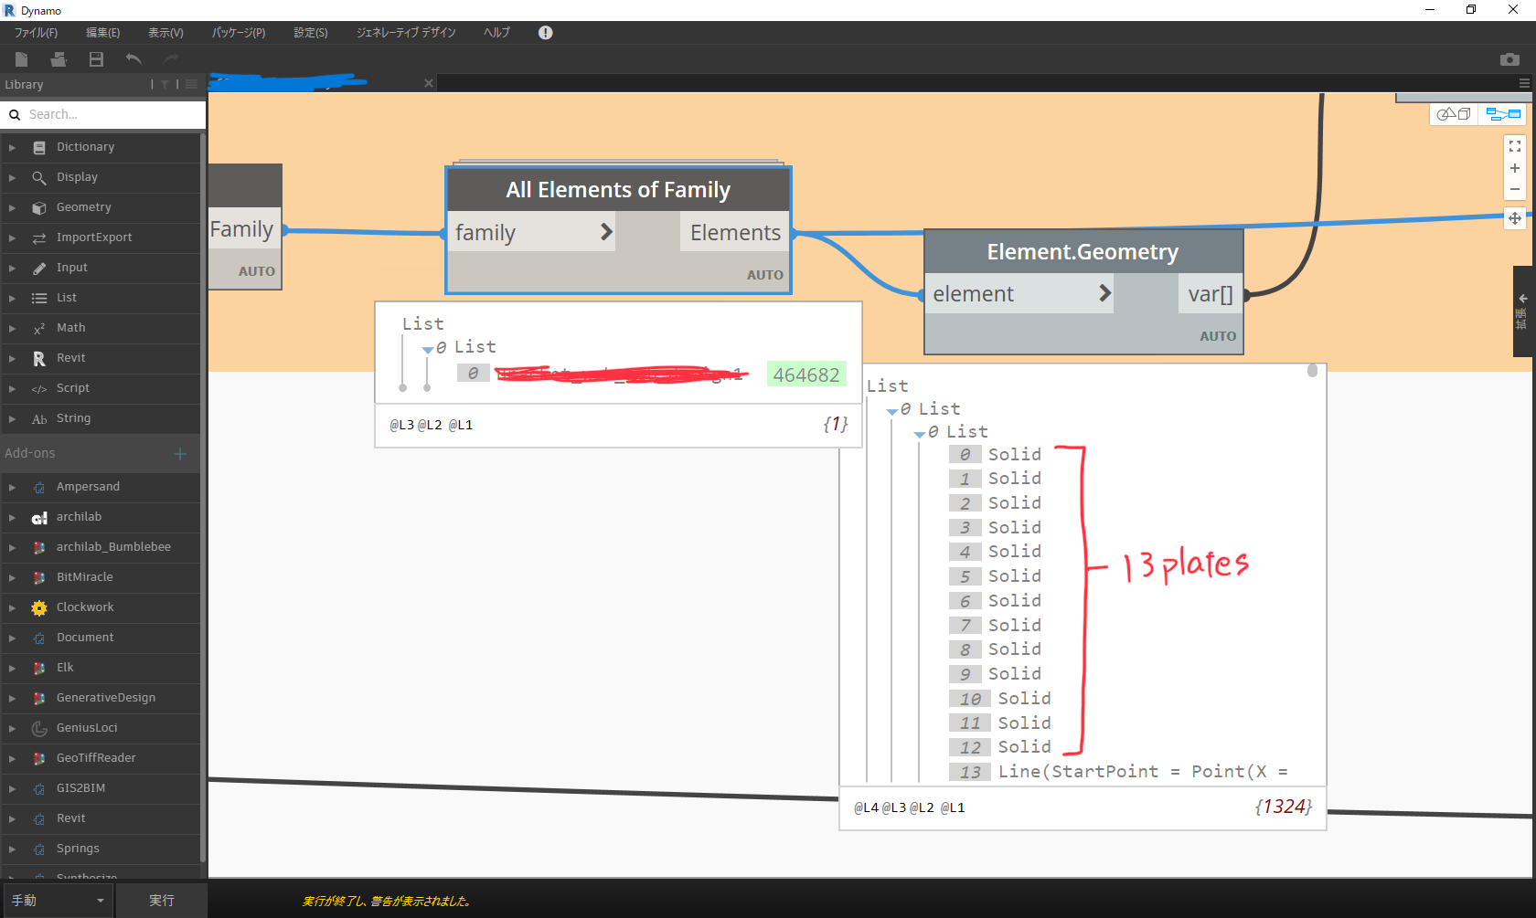This screenshot has width=1536, height=918.
Task: Click the zoom out minus icon
Action: click(x=1515, y=189)
